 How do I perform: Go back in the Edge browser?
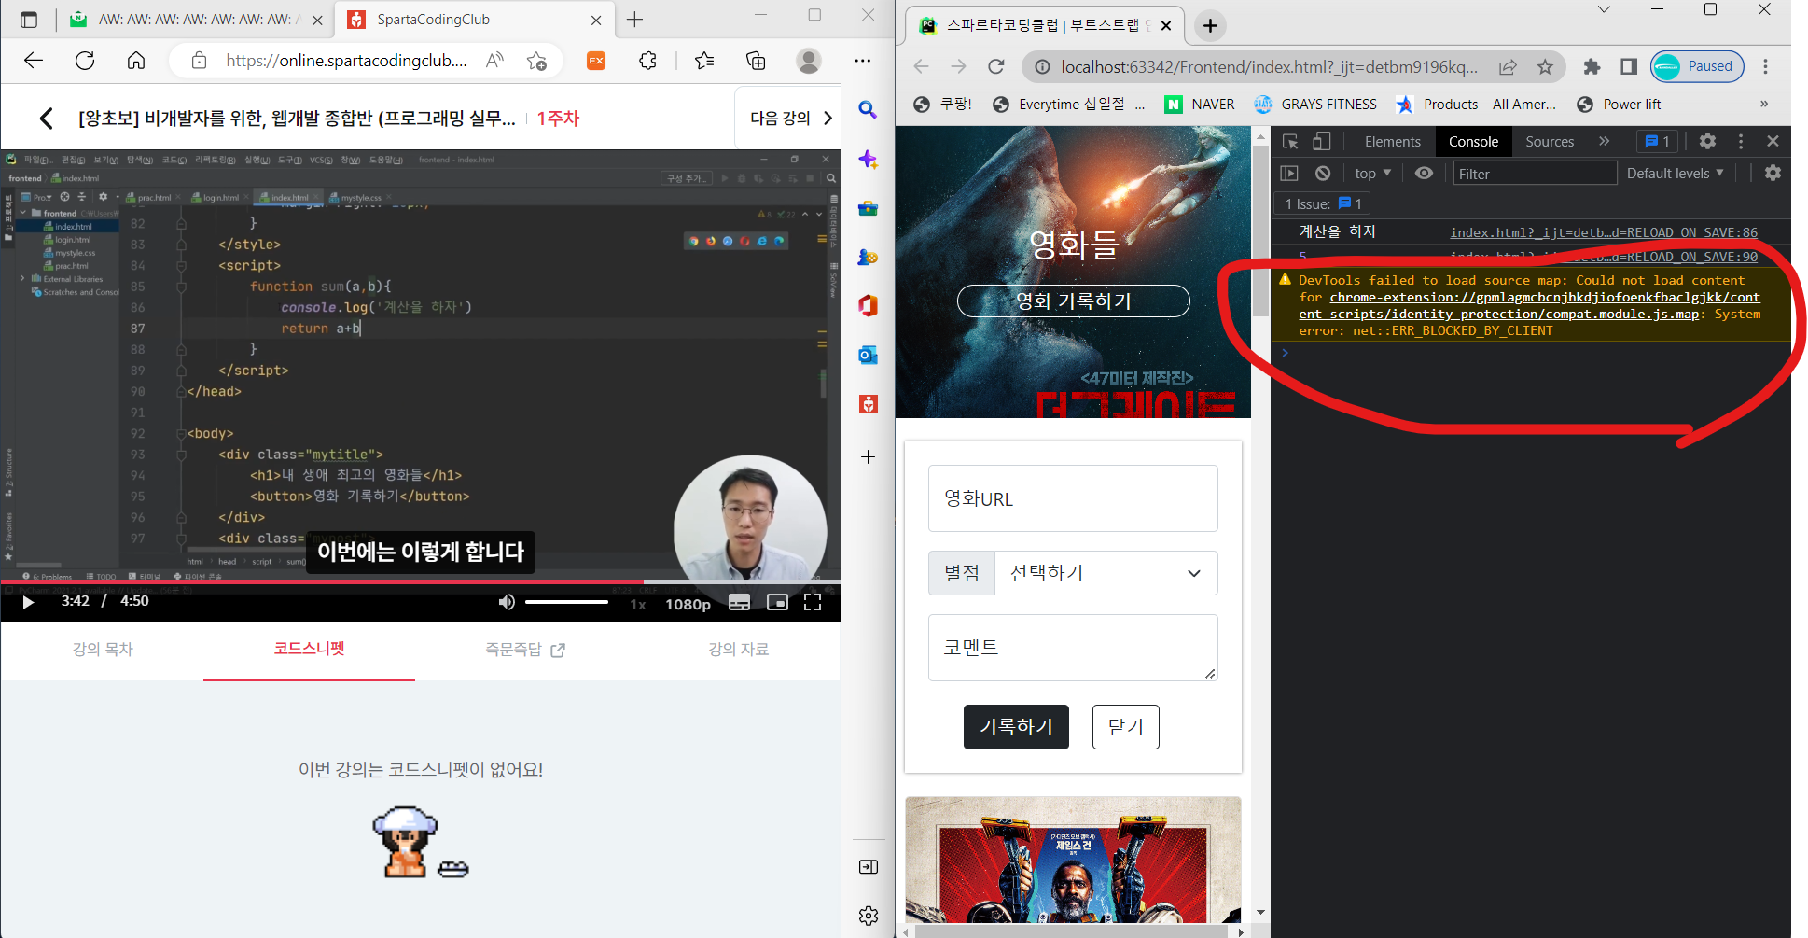pos(34,61)
